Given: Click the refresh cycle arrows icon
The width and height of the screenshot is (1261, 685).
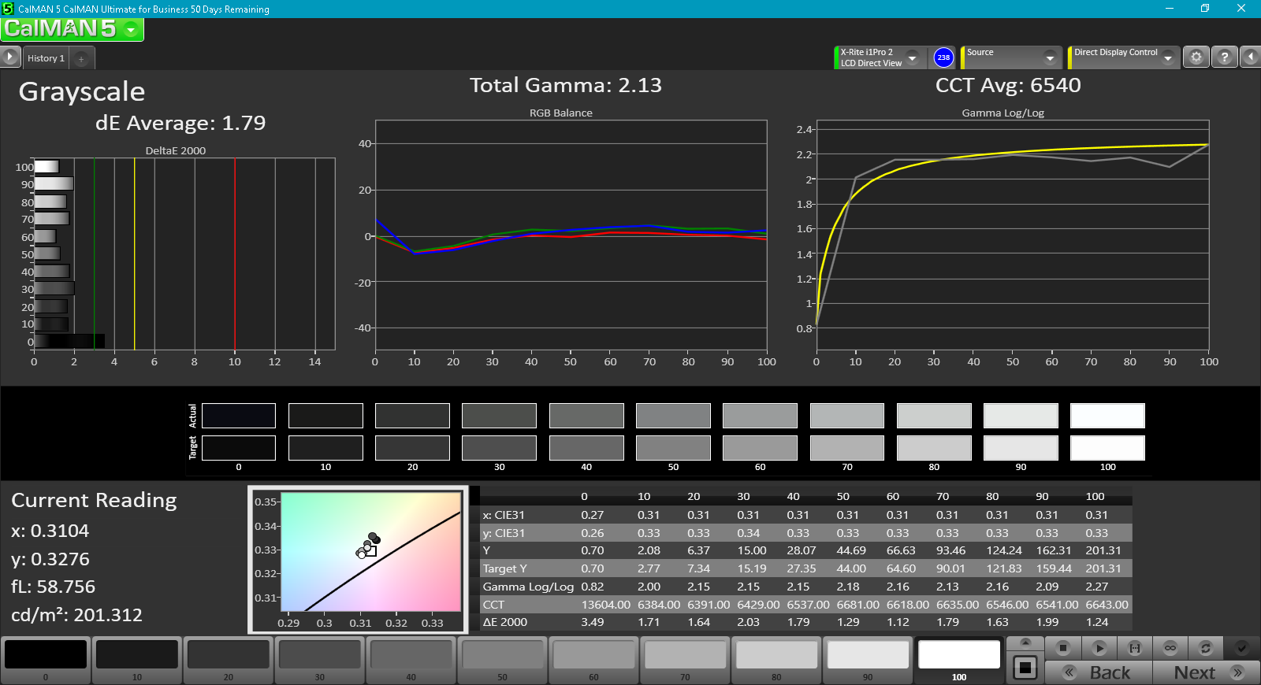Looking at the screenshot, I should click(x=1205, y=648).
